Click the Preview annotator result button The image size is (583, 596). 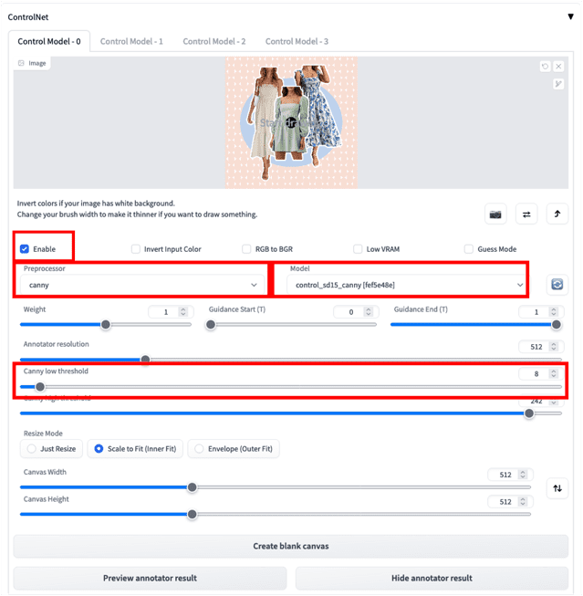[150, 578]
